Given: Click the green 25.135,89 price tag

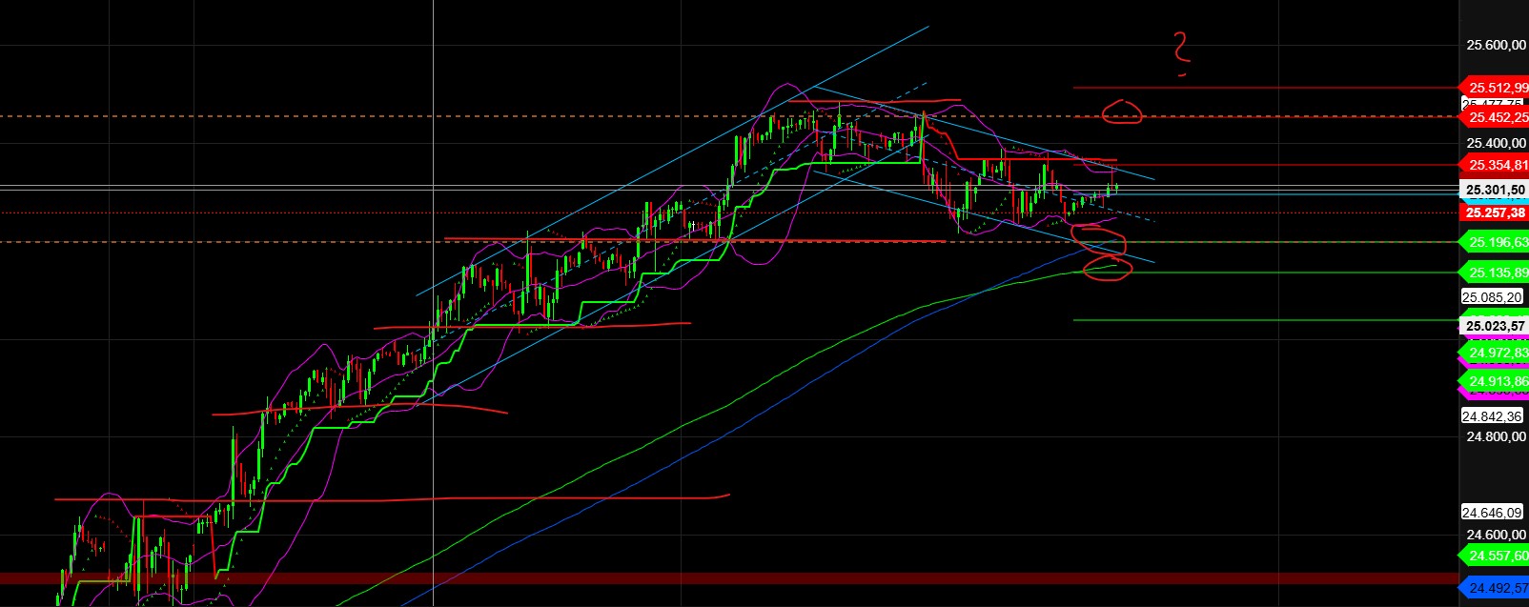Looking at the screenshot, I should 1497,273.
